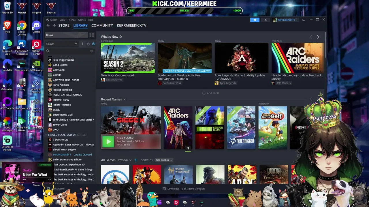Collapse SINGLE PLAYER/CO OP category
Image resolution: width=369 pixels, height=207 pixels.
click(67, 135)
